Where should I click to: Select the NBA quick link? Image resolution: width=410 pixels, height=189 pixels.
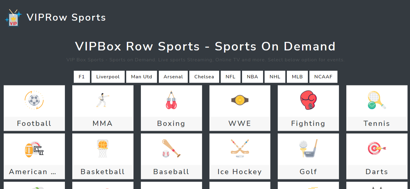[x=252, y=77]
